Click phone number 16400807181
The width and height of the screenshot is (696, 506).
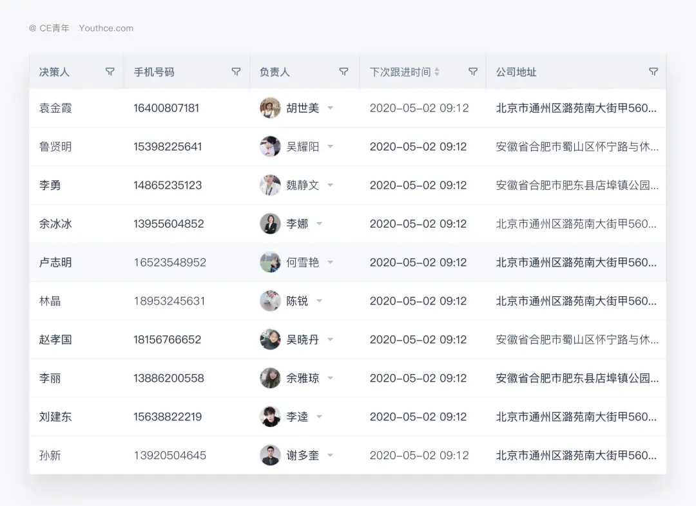tap(166, 108)
